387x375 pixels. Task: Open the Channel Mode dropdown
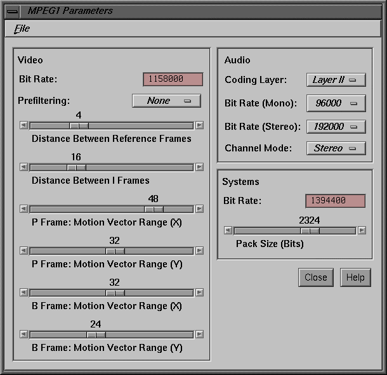point(336,148)
